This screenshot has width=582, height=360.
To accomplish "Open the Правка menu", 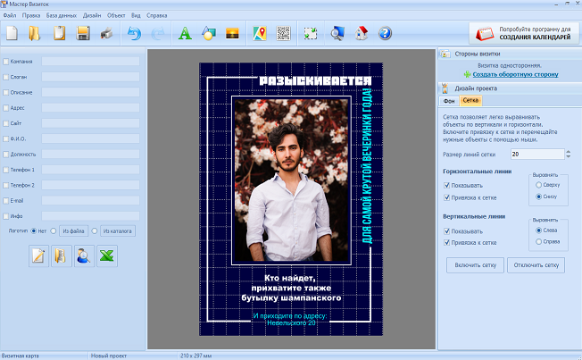I will [31, 15].
